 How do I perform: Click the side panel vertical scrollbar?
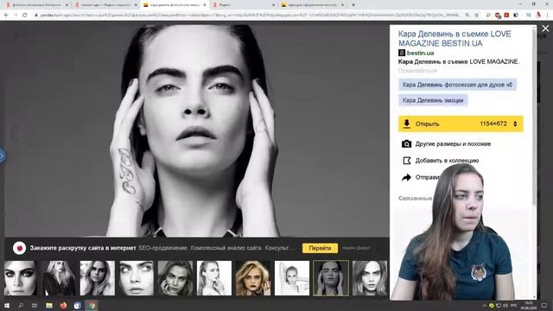pos(535,117)
